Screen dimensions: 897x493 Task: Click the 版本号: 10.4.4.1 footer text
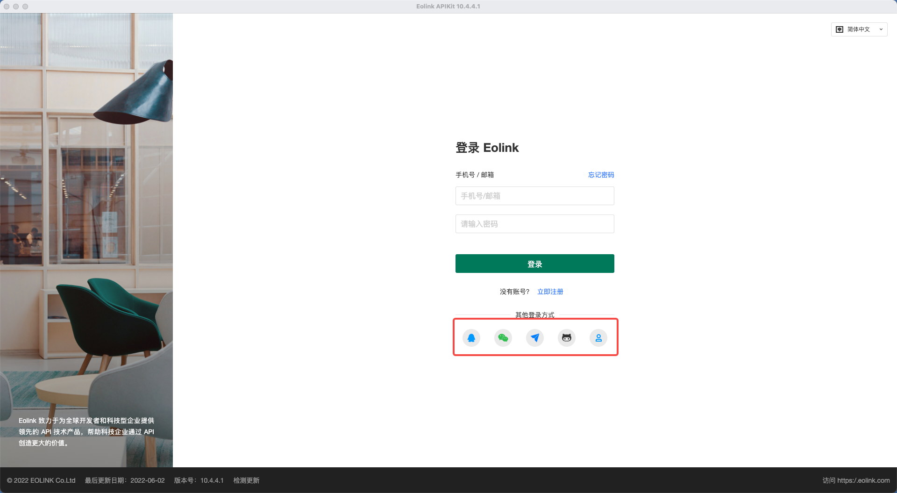click(x=199, y=480)
